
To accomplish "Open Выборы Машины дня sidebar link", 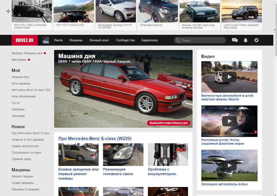I will tap(27, 53).
